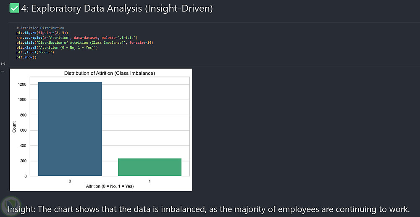Click the execution count [8] label
420x217 pixels.
tap(3, 63)
